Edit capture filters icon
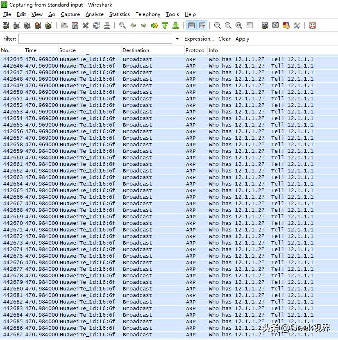Viewport: 338px width, 340px height. [x=265, y=25]
